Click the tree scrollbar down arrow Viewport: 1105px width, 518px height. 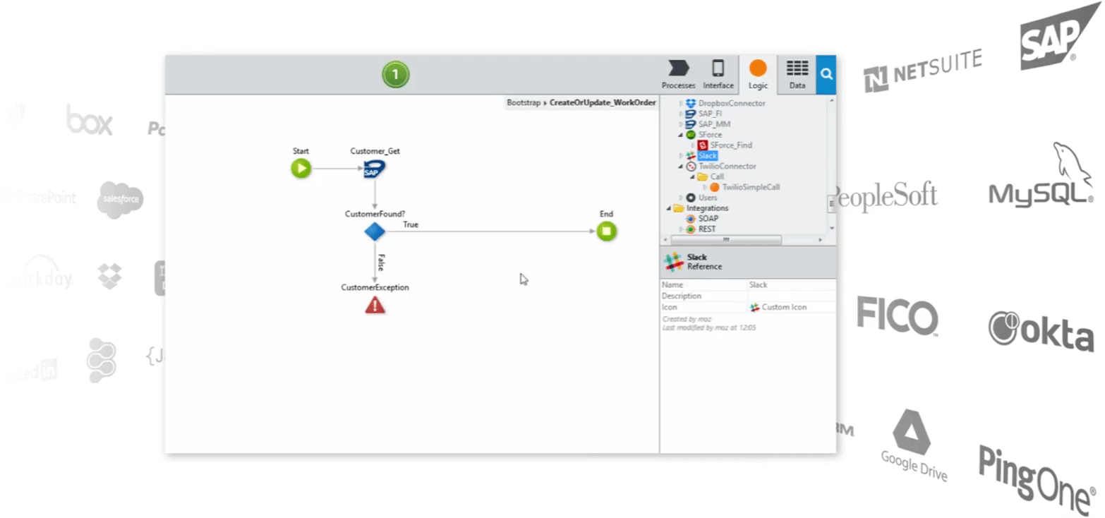[831, 229]
